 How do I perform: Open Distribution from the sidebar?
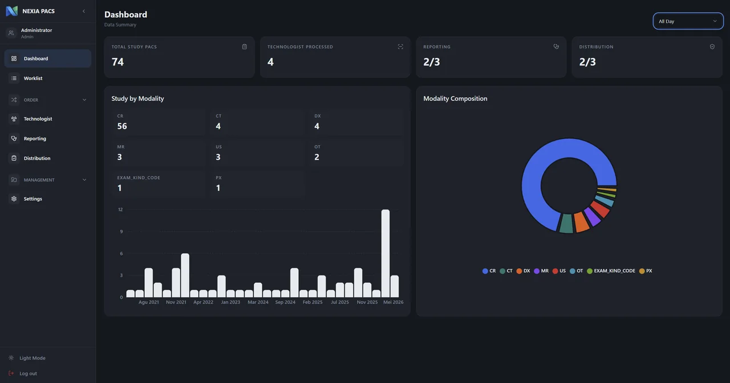[48, 158]
